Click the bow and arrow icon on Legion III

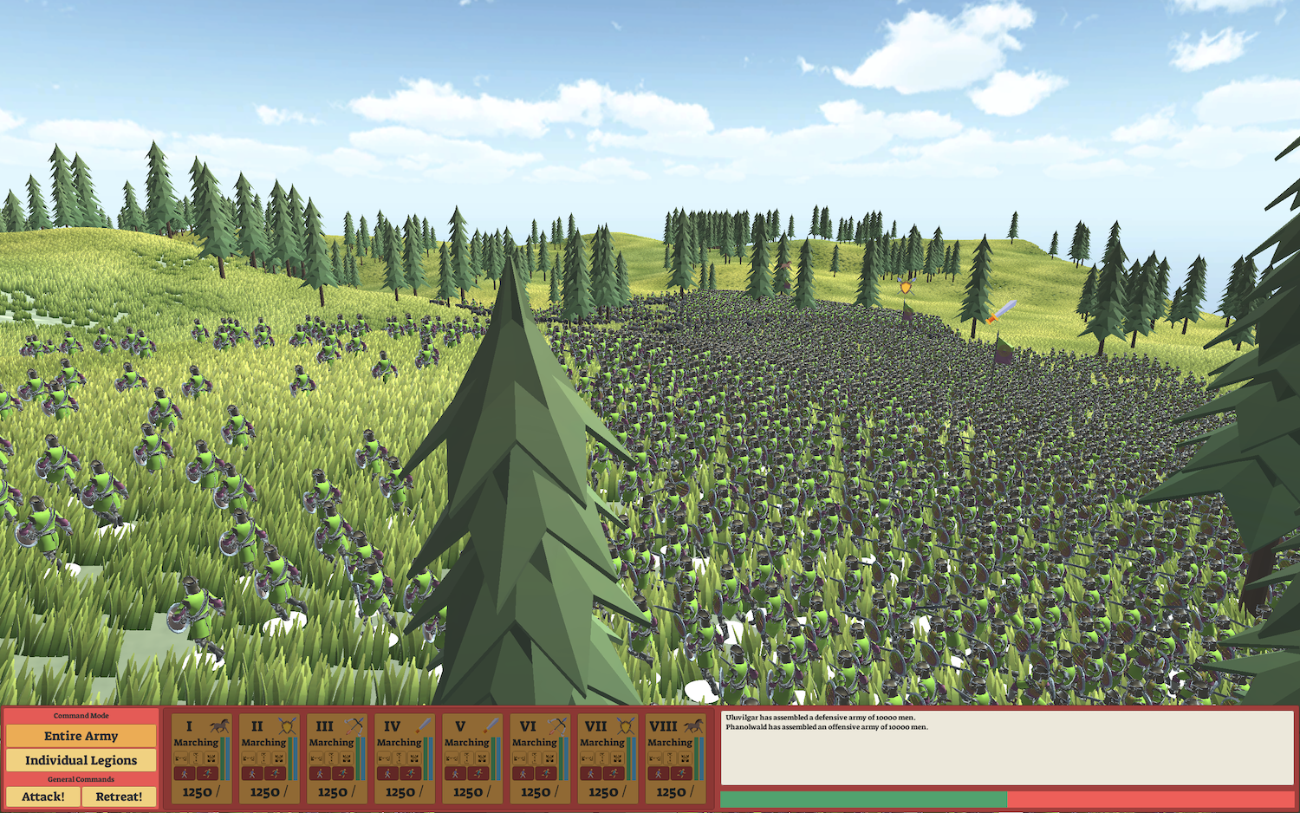pyautogui.click(x=354, y=726)
